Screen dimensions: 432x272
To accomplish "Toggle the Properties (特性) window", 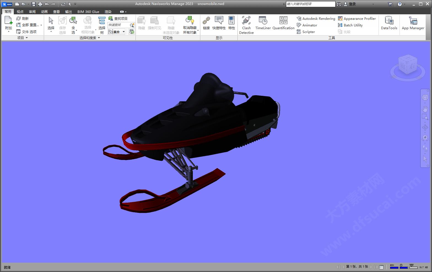I will (232, 23).
